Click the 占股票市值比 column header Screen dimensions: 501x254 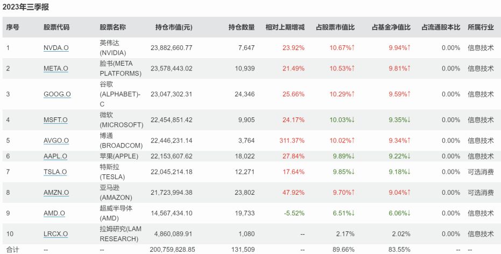[335, 27]
